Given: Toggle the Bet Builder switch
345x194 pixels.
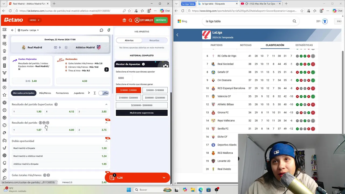Looking at the screenshot, I should point(104,93).
